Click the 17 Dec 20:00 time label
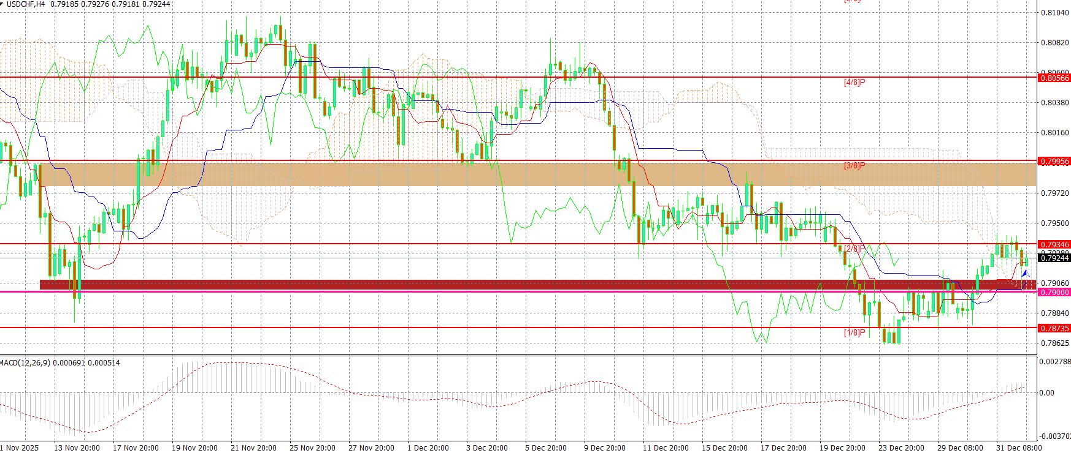 click(783, 447)
